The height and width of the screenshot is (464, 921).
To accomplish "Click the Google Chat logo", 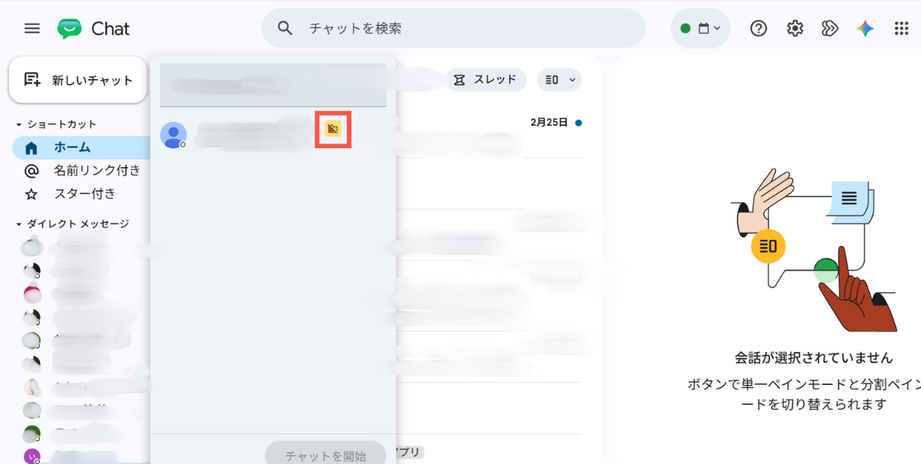I will point(93,29).
